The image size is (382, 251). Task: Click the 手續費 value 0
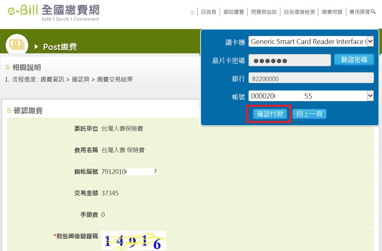pos(103,215)
